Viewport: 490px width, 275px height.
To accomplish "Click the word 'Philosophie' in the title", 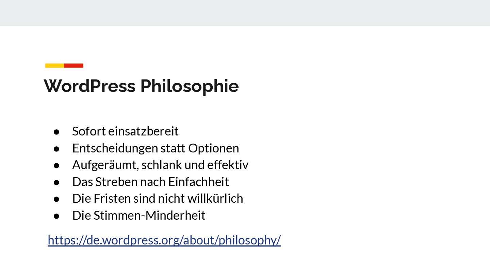I will click(190, 86).
